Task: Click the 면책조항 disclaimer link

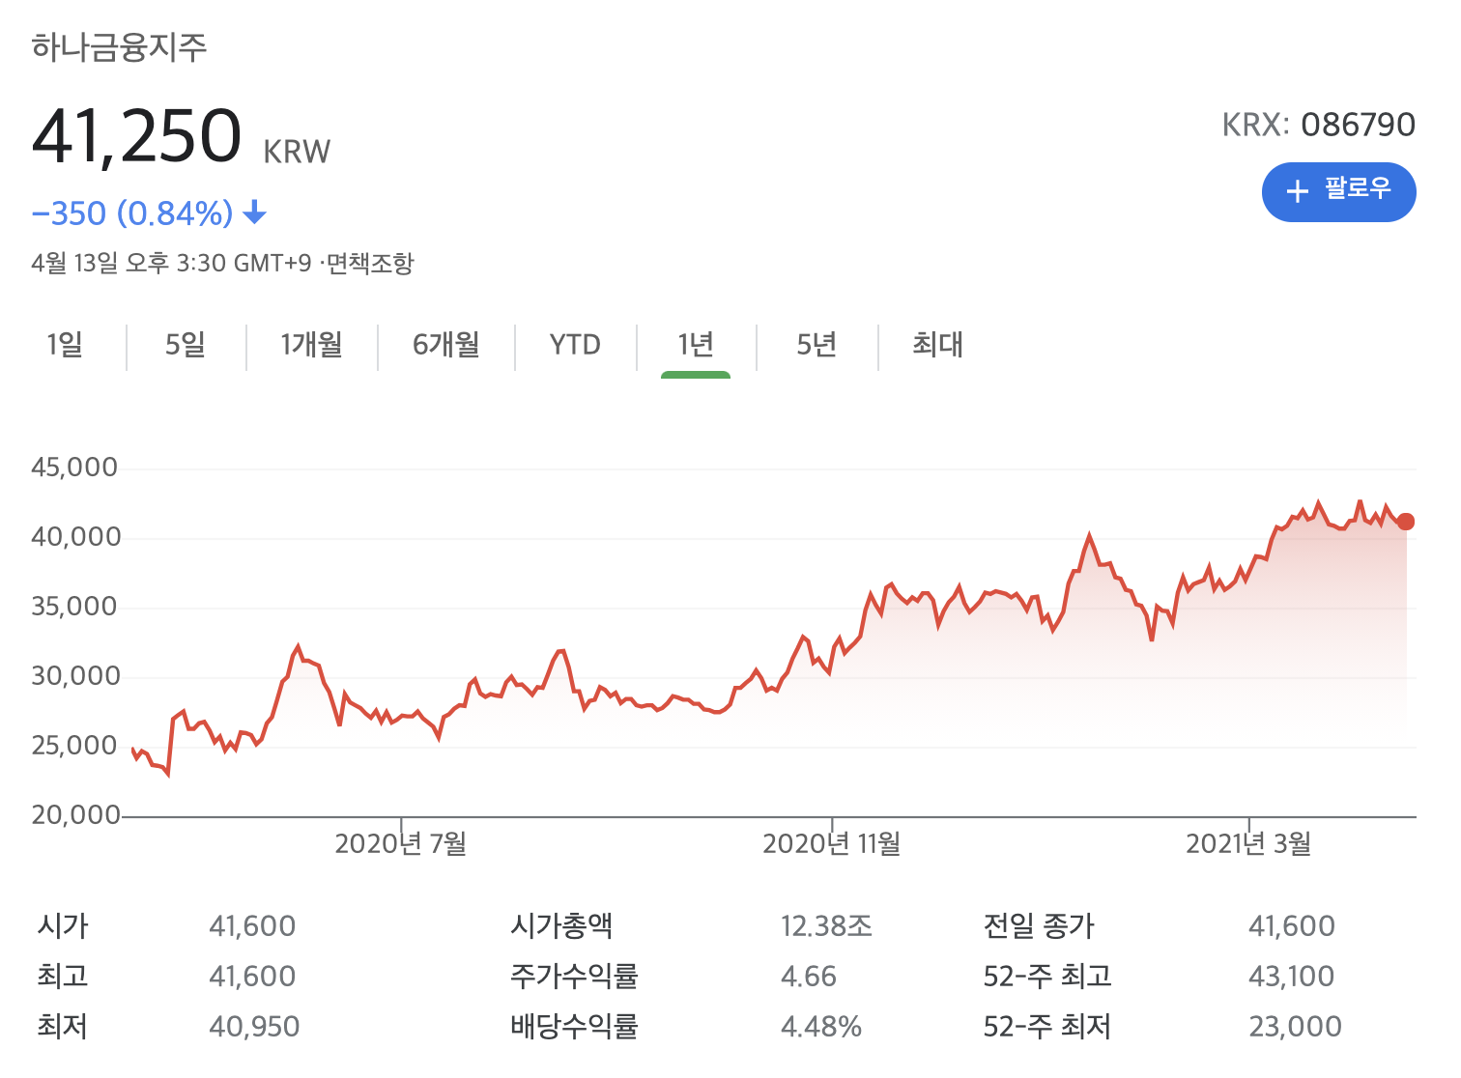Action: [370, 263]
